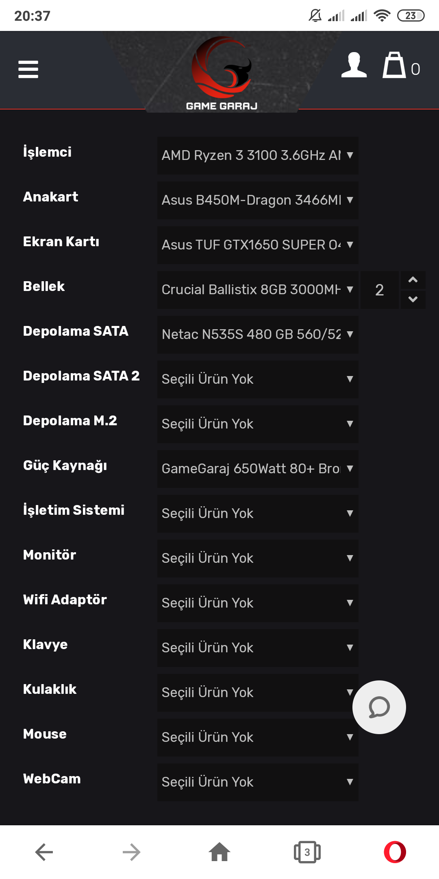The height and width of the screenshot is (879, 439).
Task: Open the Depolama M.2 dropdown
Action: click(258, 424)
